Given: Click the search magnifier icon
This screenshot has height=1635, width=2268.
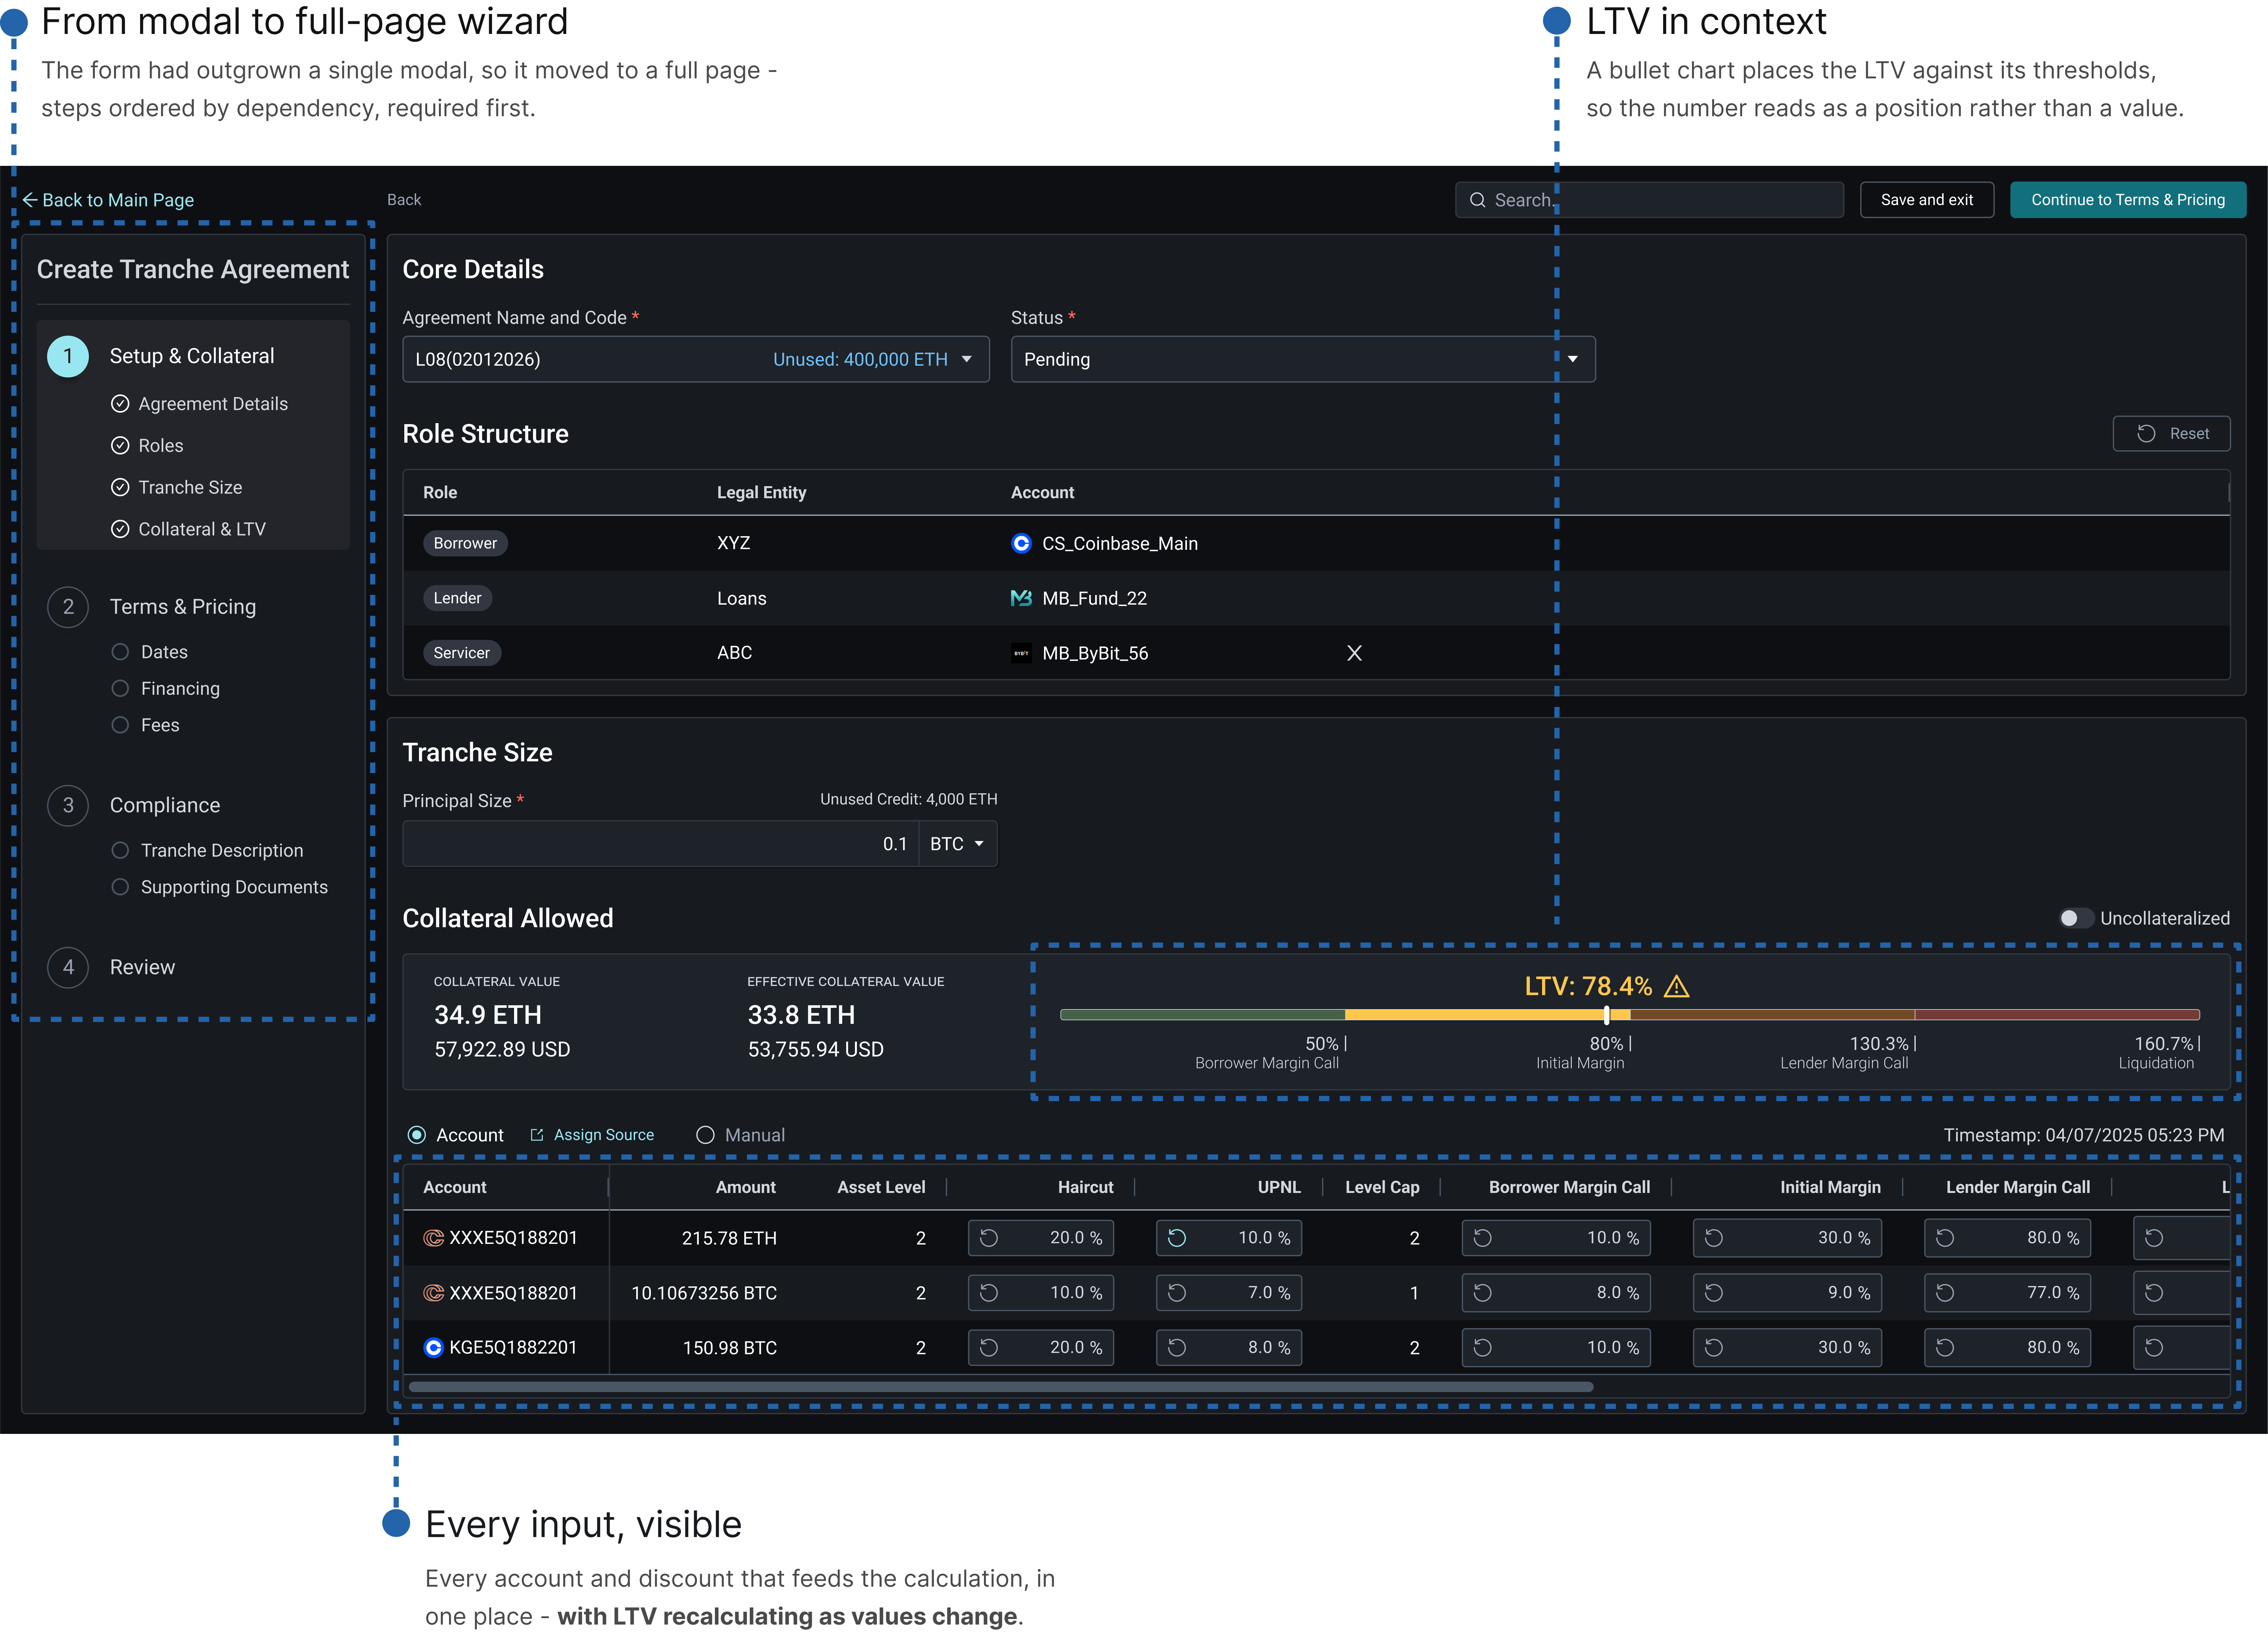Looking at the screenshot, I should point(1477,200).
